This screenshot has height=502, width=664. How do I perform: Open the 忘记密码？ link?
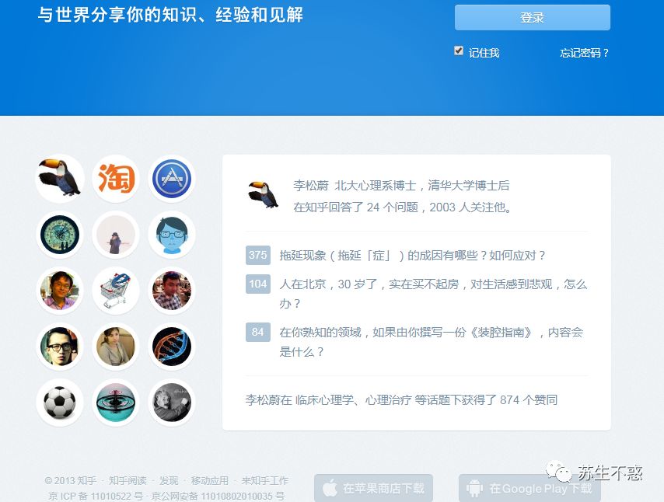pyautogui.click(x=585, y=53)
